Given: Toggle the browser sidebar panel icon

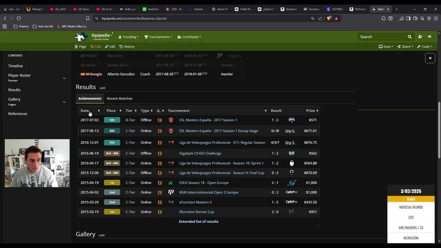Looking at the screenshot, I should 408,18.
